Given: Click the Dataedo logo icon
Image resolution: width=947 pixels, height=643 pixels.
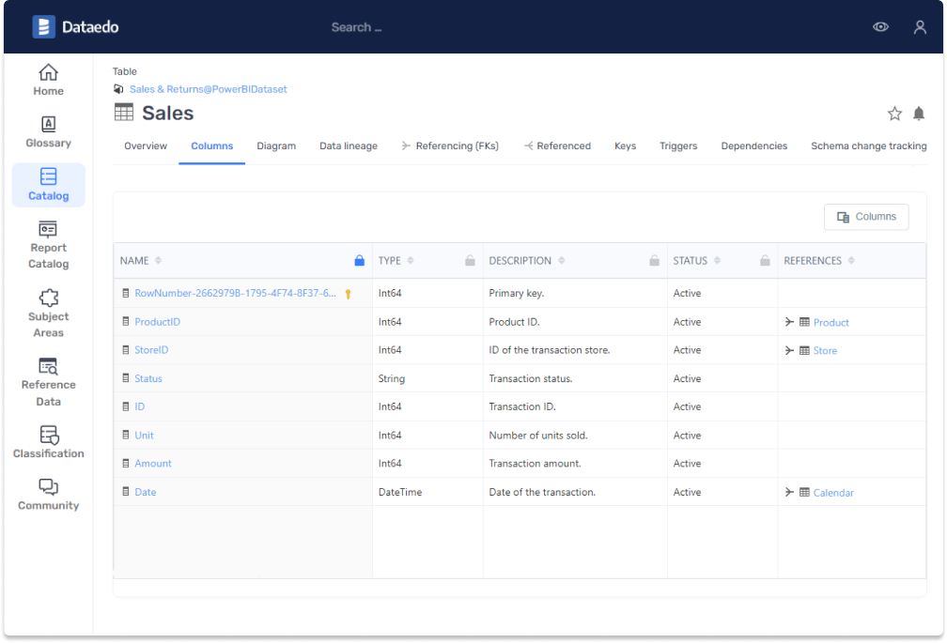Looking at the screenshot, I should (43, 27).
